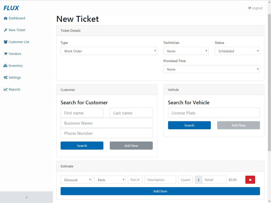Focus the License Plate input field

coord(214,113)
